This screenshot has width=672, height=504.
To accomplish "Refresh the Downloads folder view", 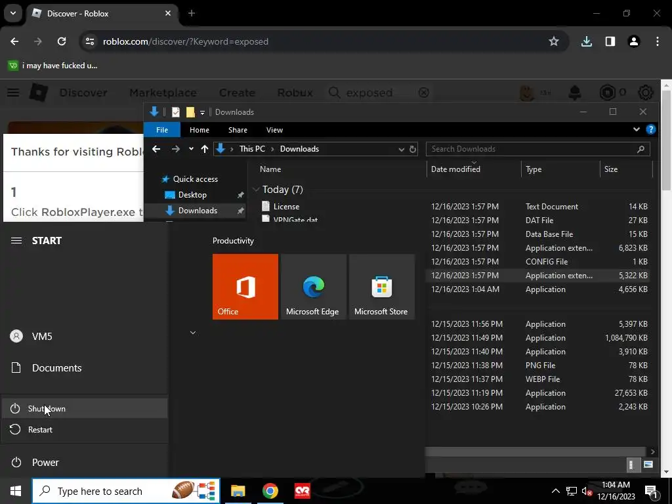I will coord(413,149).
